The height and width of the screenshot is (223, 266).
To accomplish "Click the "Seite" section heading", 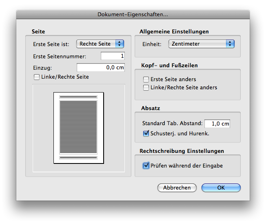I will 38,31.
